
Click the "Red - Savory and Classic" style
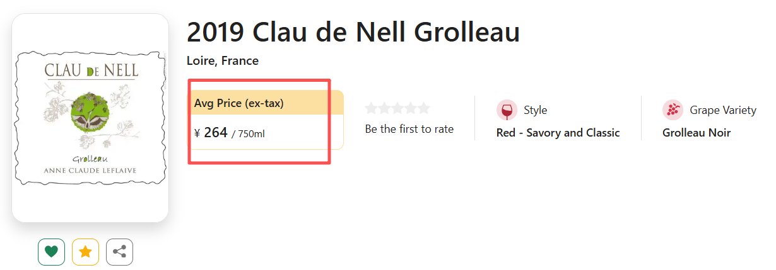click(558, 133)
